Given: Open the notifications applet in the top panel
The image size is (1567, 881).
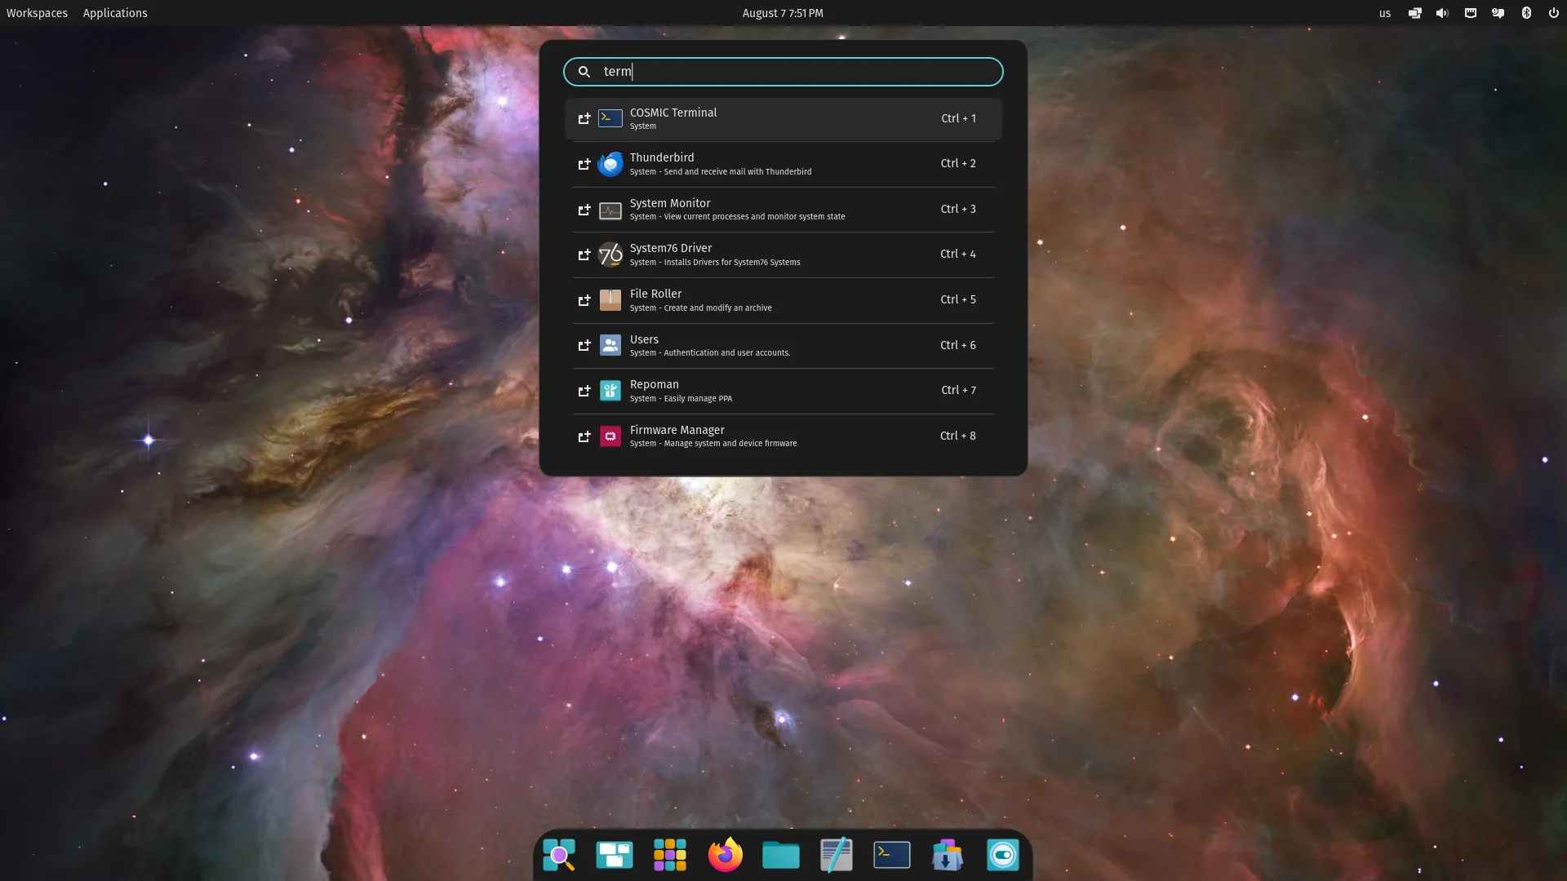Looking at the screenshot, I should pos(1498,13).
